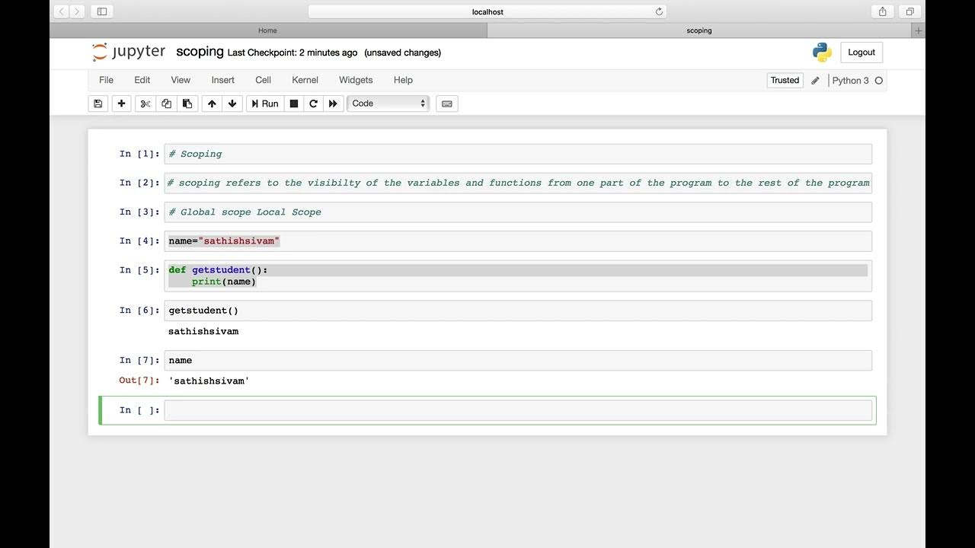The height and width of the screenshot is (548, 975).
Task: Open the Help menu
Action: [403, 80]
